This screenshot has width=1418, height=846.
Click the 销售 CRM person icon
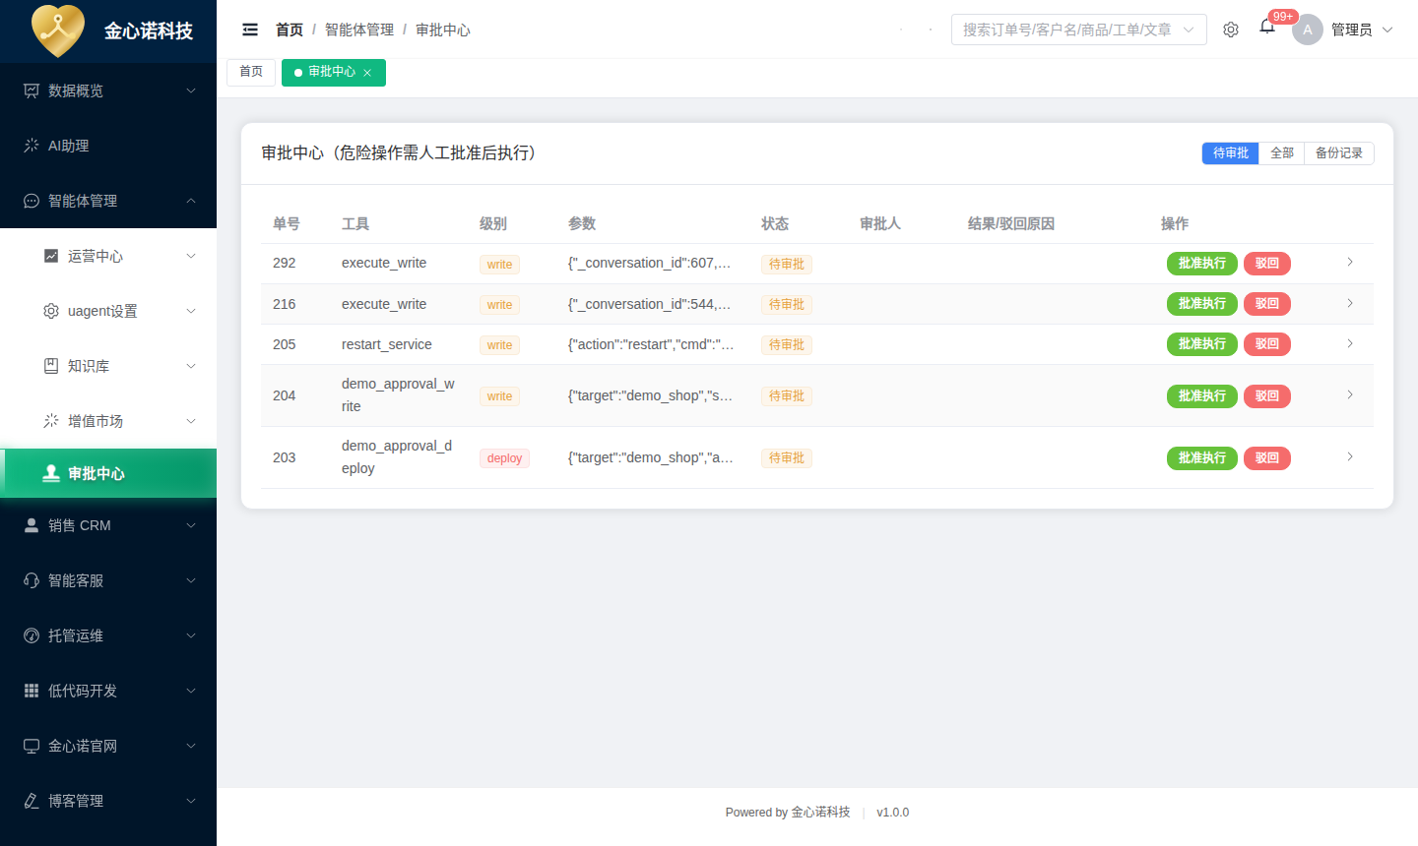pyautogui.click(x=32, y=525)
